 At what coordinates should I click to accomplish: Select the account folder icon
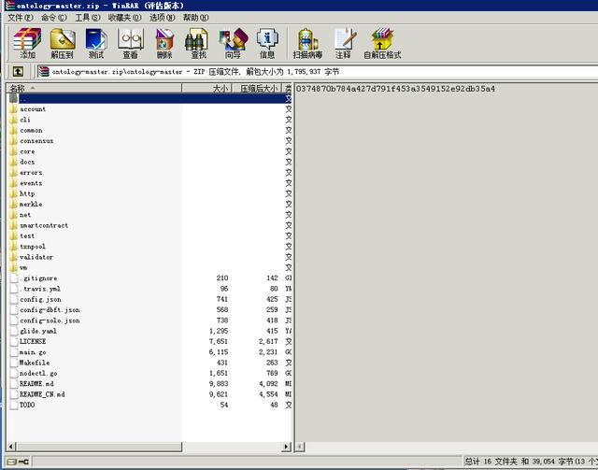click(x=14, y=109)
